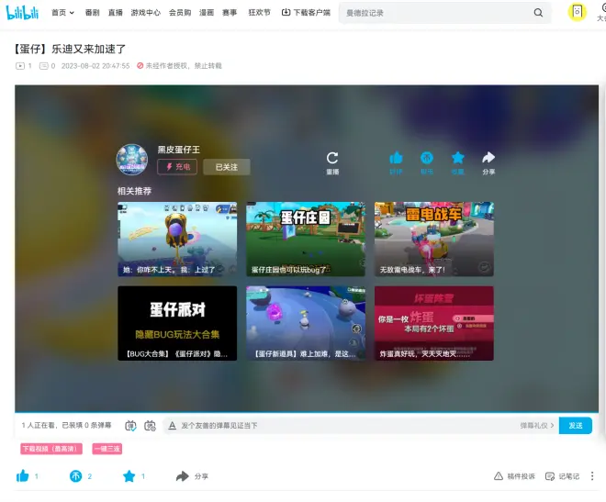Click the star favorite icon below the video
This screenshot has height=502, width=606.
tap(129, 476)
